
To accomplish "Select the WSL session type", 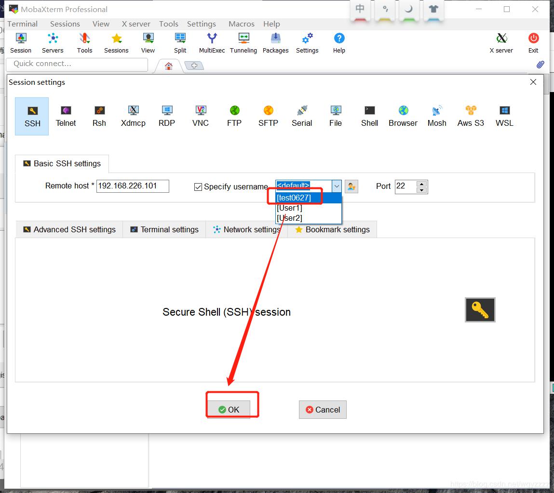I will click(504, 116).
